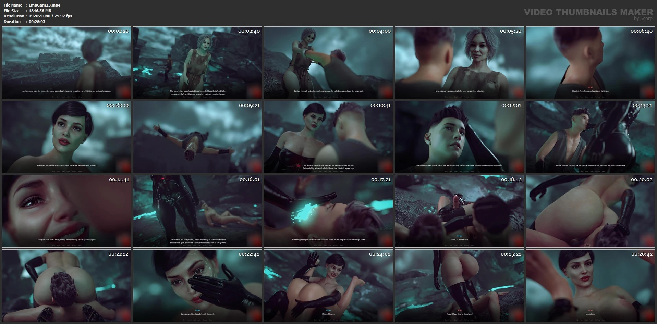This screenshot has width=657, height=324.
Task: Choose the last frame marked 00:26:42
Action: point(590,286)
